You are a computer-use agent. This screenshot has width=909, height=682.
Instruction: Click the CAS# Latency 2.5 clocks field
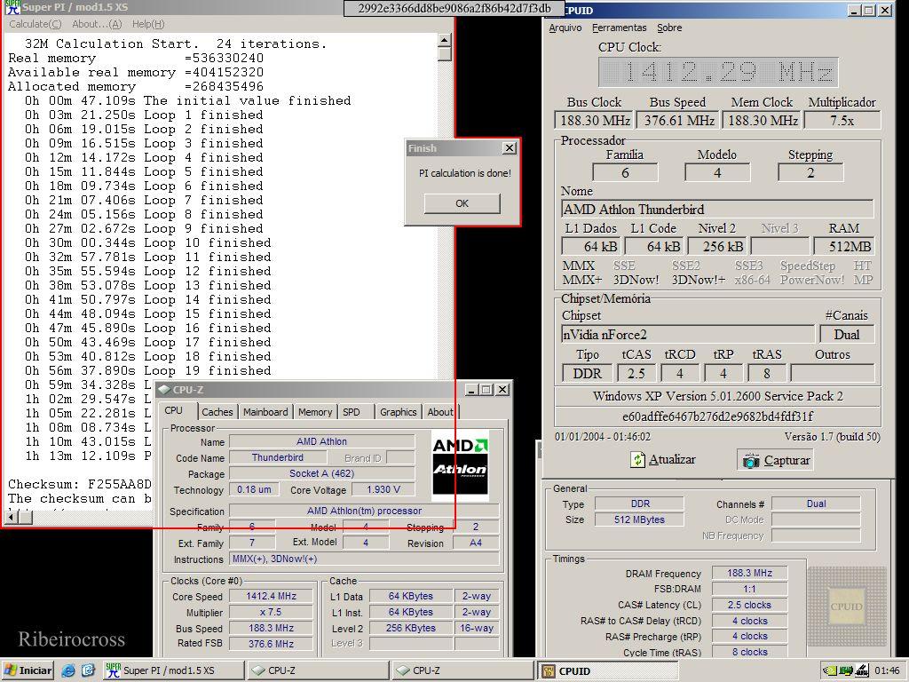coord(749,605)
